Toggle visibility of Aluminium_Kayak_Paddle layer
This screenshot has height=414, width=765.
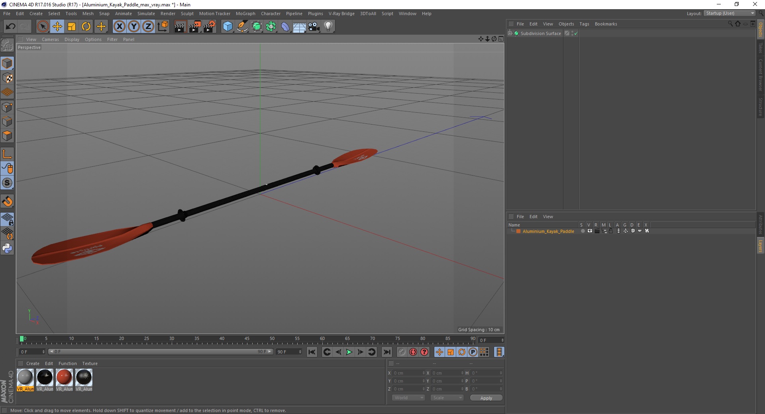click(590, 231)
